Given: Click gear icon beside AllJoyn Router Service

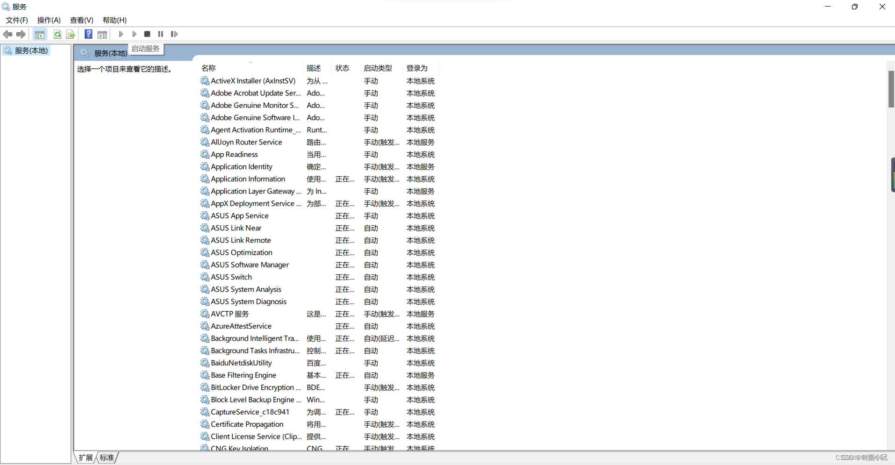Looking at the screenshot, I should [x=205, y=142].
